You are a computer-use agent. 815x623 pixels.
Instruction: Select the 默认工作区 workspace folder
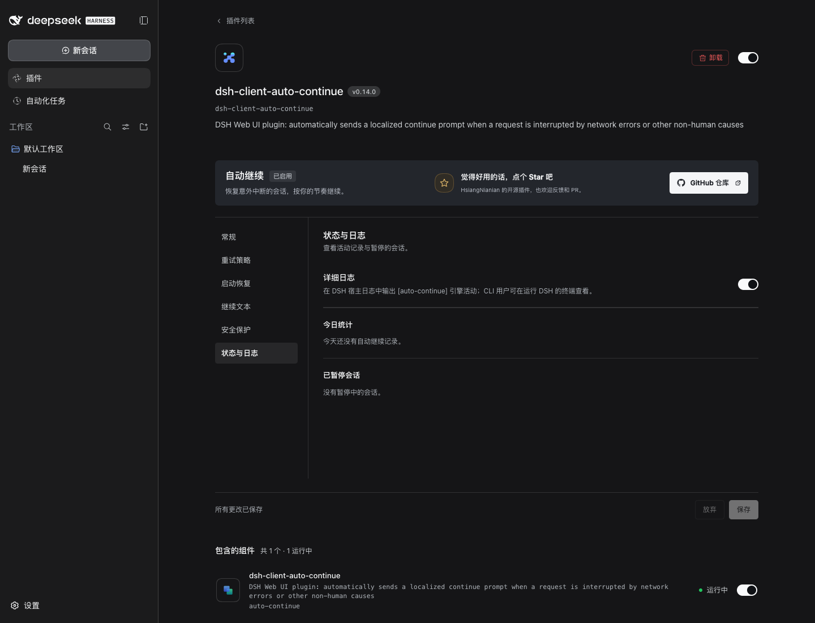pyautogui.click(x=79, y=149)
